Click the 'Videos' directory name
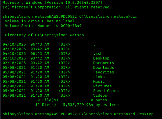This screenshot has width=162, height=119. (x=100, y=95)
